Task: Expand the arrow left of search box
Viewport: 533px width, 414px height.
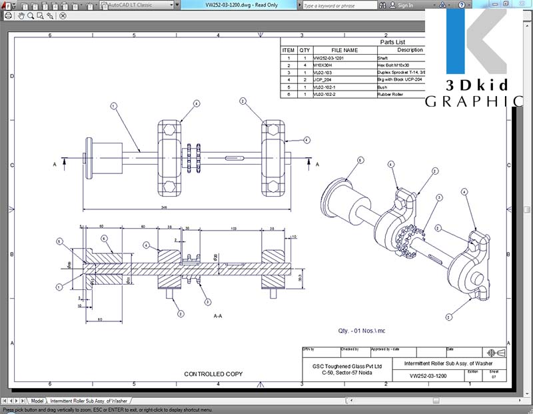Action: tap(299, 5)
